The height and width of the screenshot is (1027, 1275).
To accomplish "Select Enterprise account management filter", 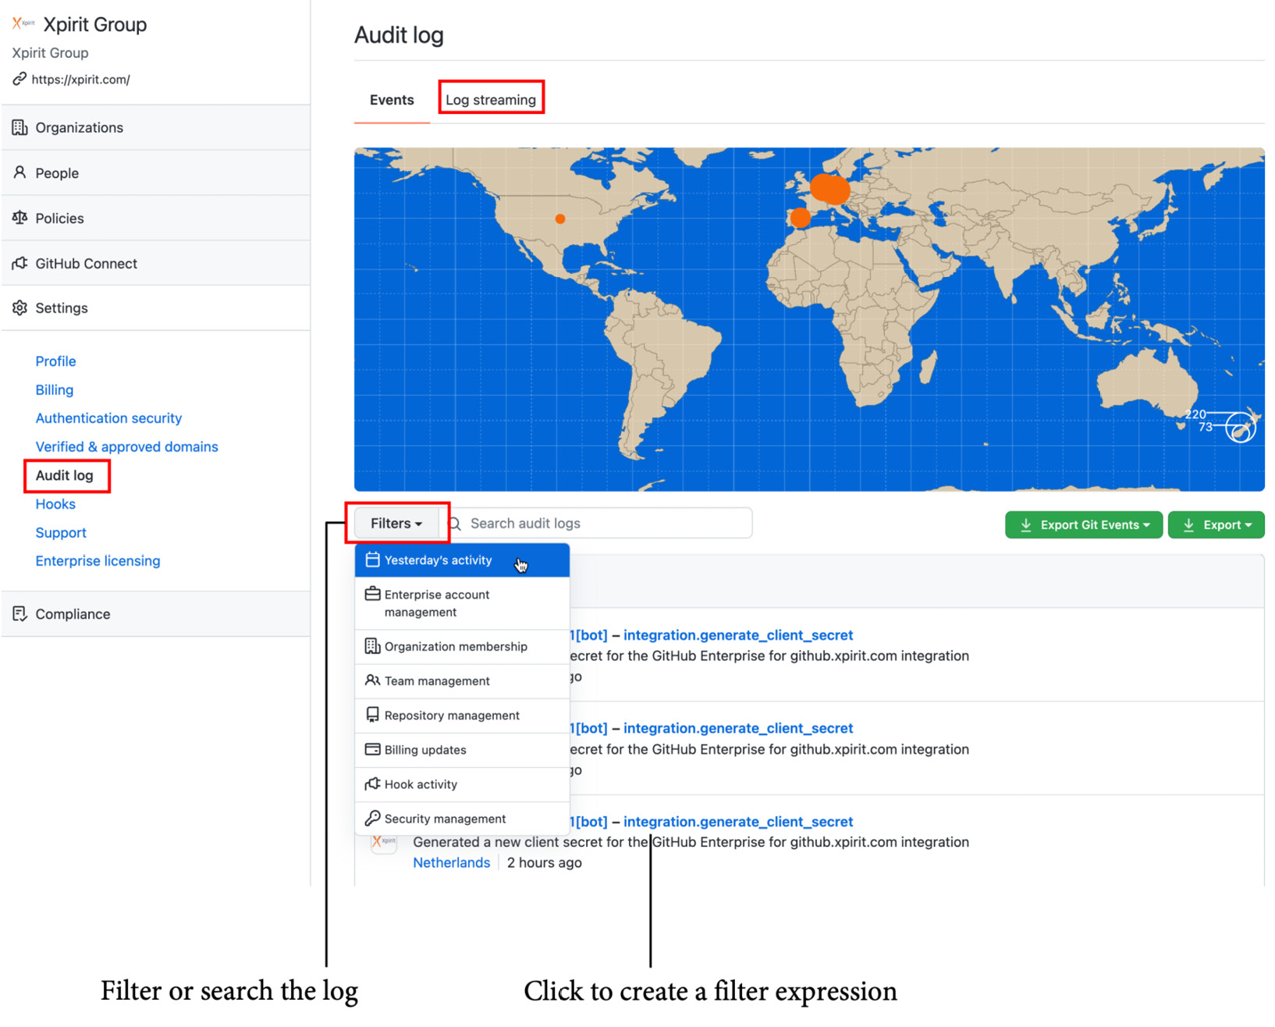I will click(x=462, y=603).
